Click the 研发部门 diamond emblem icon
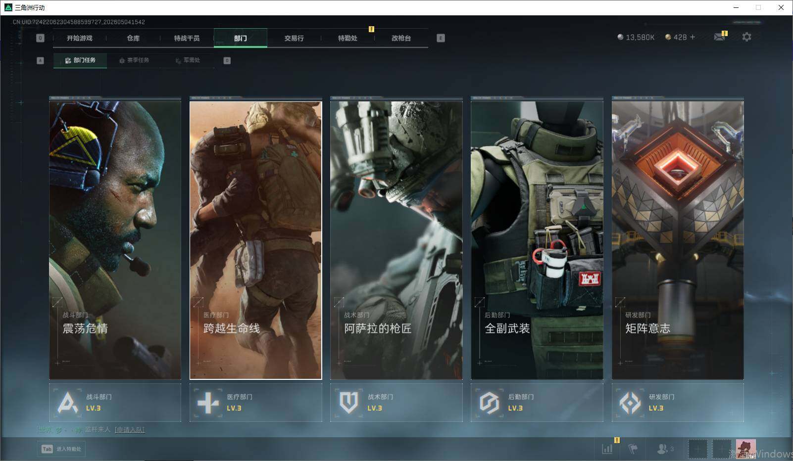The height and width of the screenshot is (461, 793). pyautogui.click(x=630, y=403)
